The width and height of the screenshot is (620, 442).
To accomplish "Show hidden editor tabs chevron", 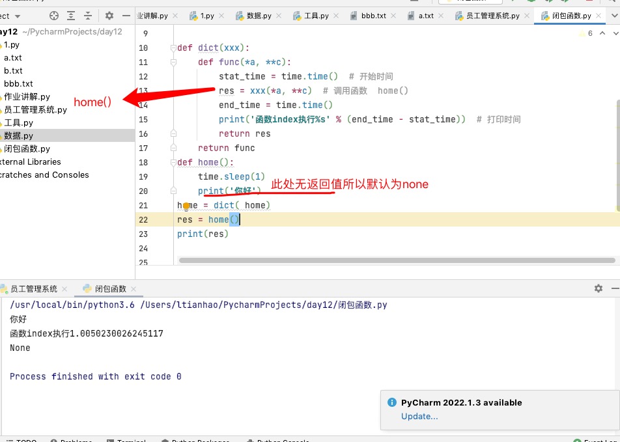I will 615,16.
